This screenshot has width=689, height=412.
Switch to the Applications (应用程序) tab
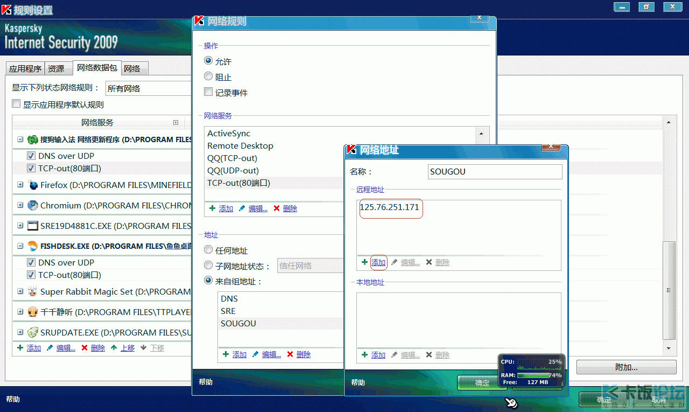coord(25,68)
